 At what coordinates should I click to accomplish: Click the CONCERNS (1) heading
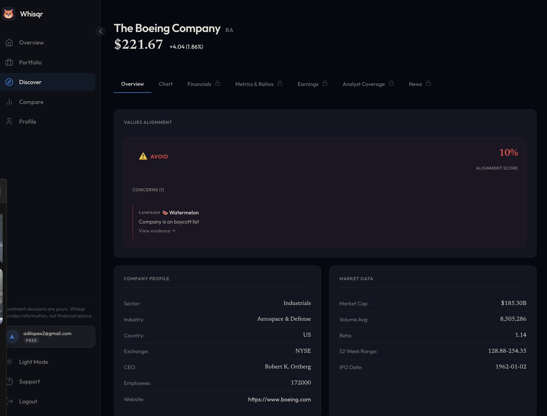148,190
